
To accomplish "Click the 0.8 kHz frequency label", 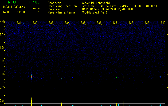I will [x=2, y=74].
